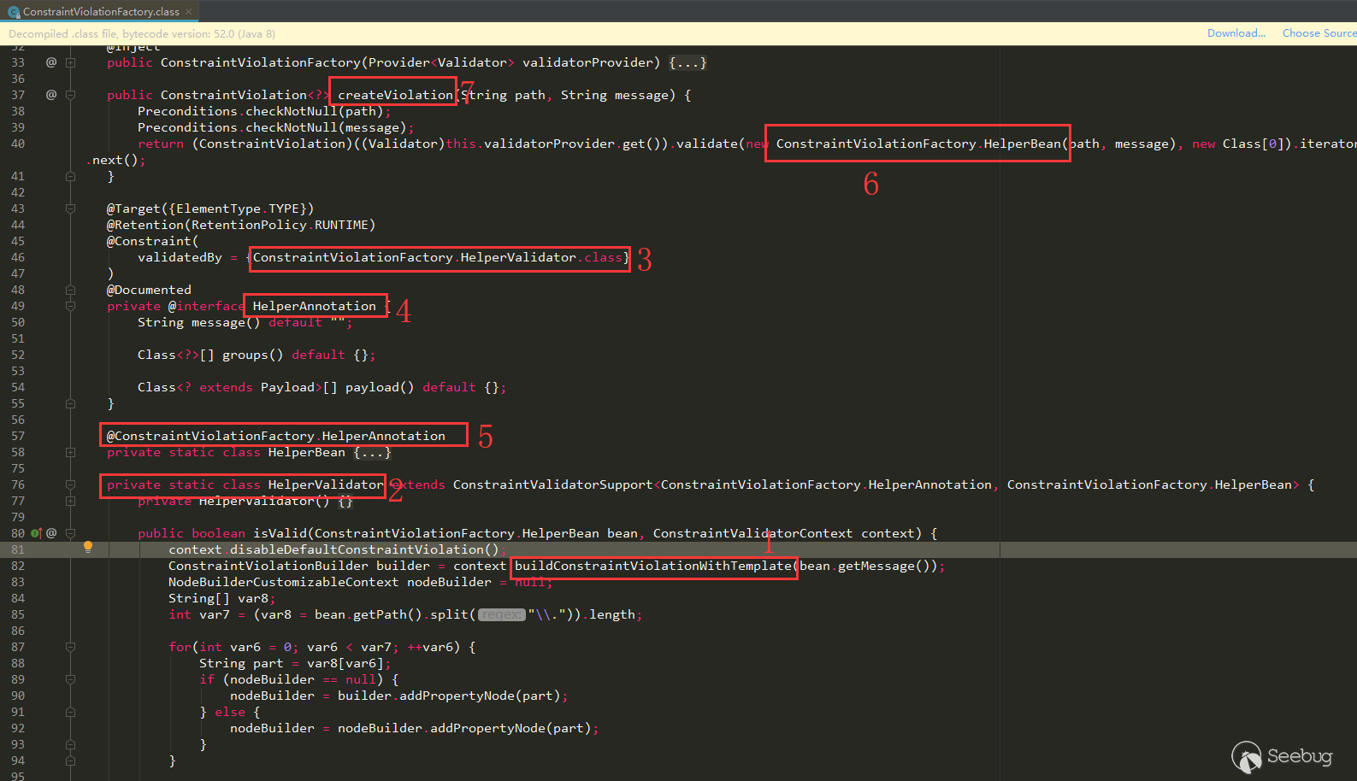
Task: Collapse the HelperValidator class on line 76
Action: tap(71, 484)
